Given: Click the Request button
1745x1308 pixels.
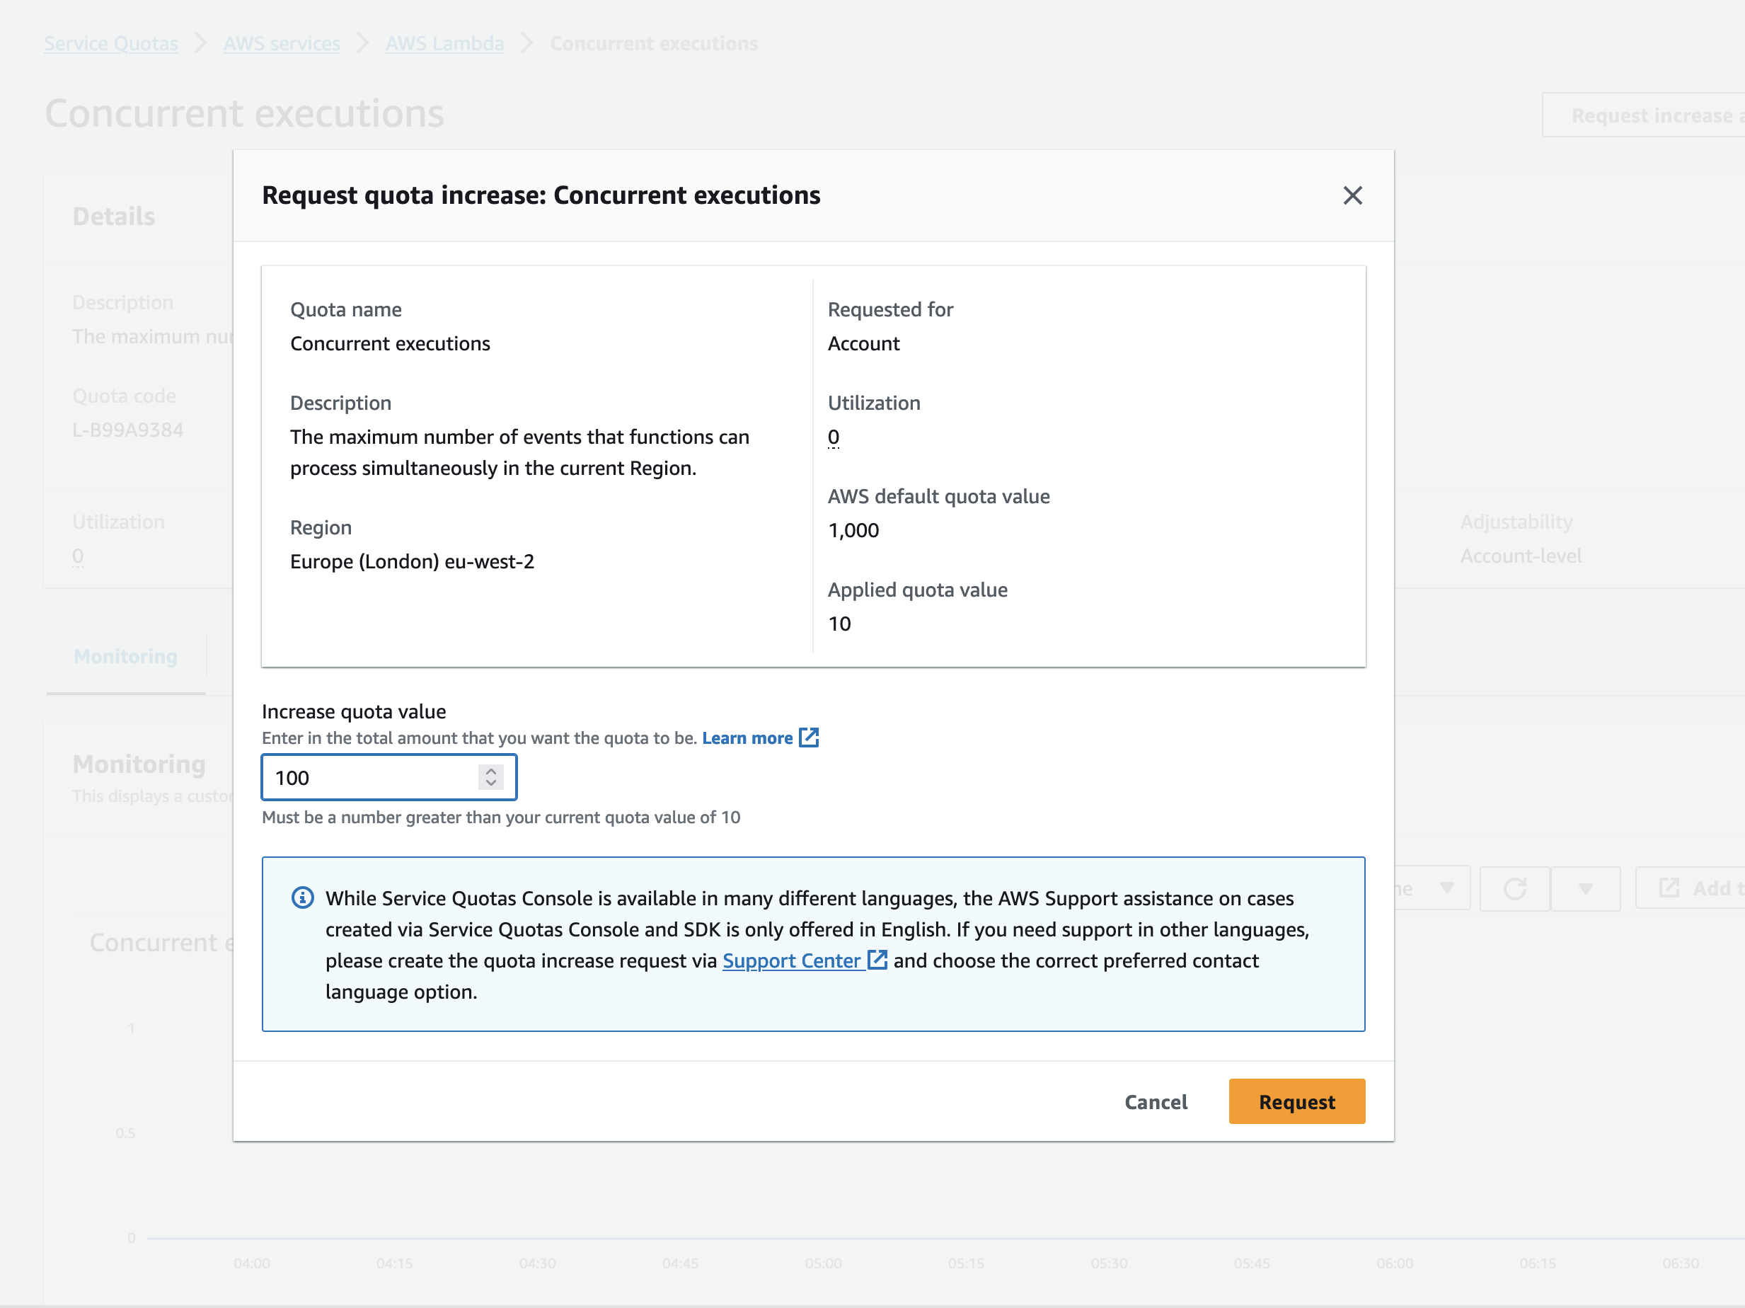Looking at the screenshot, I should click(1296, 1101).
